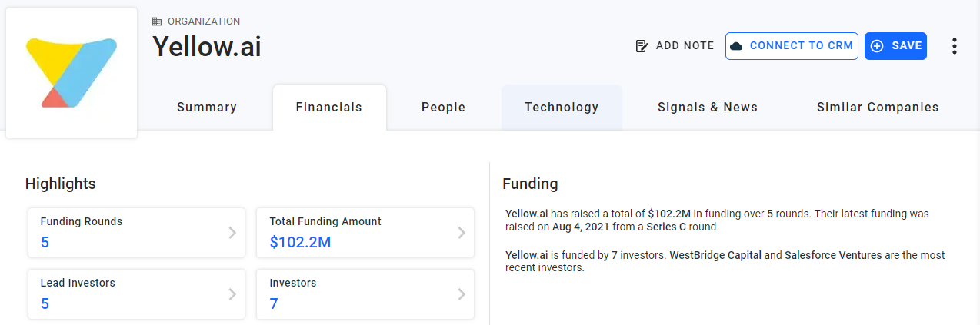Switch to the Summary tab
The width and height of the screenshot is (980, 325).
point(207,108)
